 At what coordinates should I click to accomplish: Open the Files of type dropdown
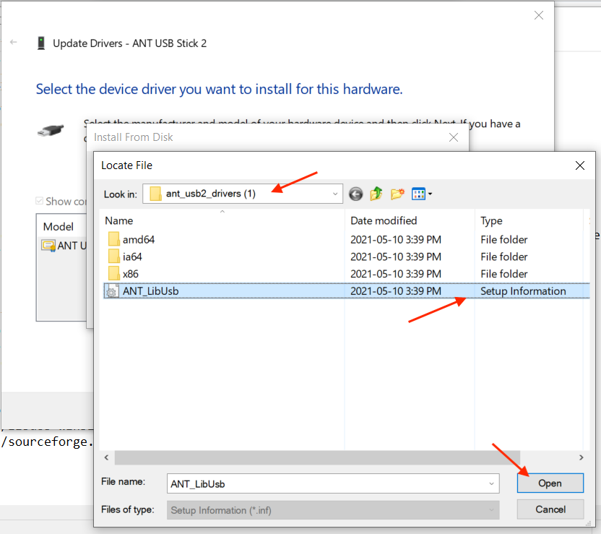pos(333,510)
